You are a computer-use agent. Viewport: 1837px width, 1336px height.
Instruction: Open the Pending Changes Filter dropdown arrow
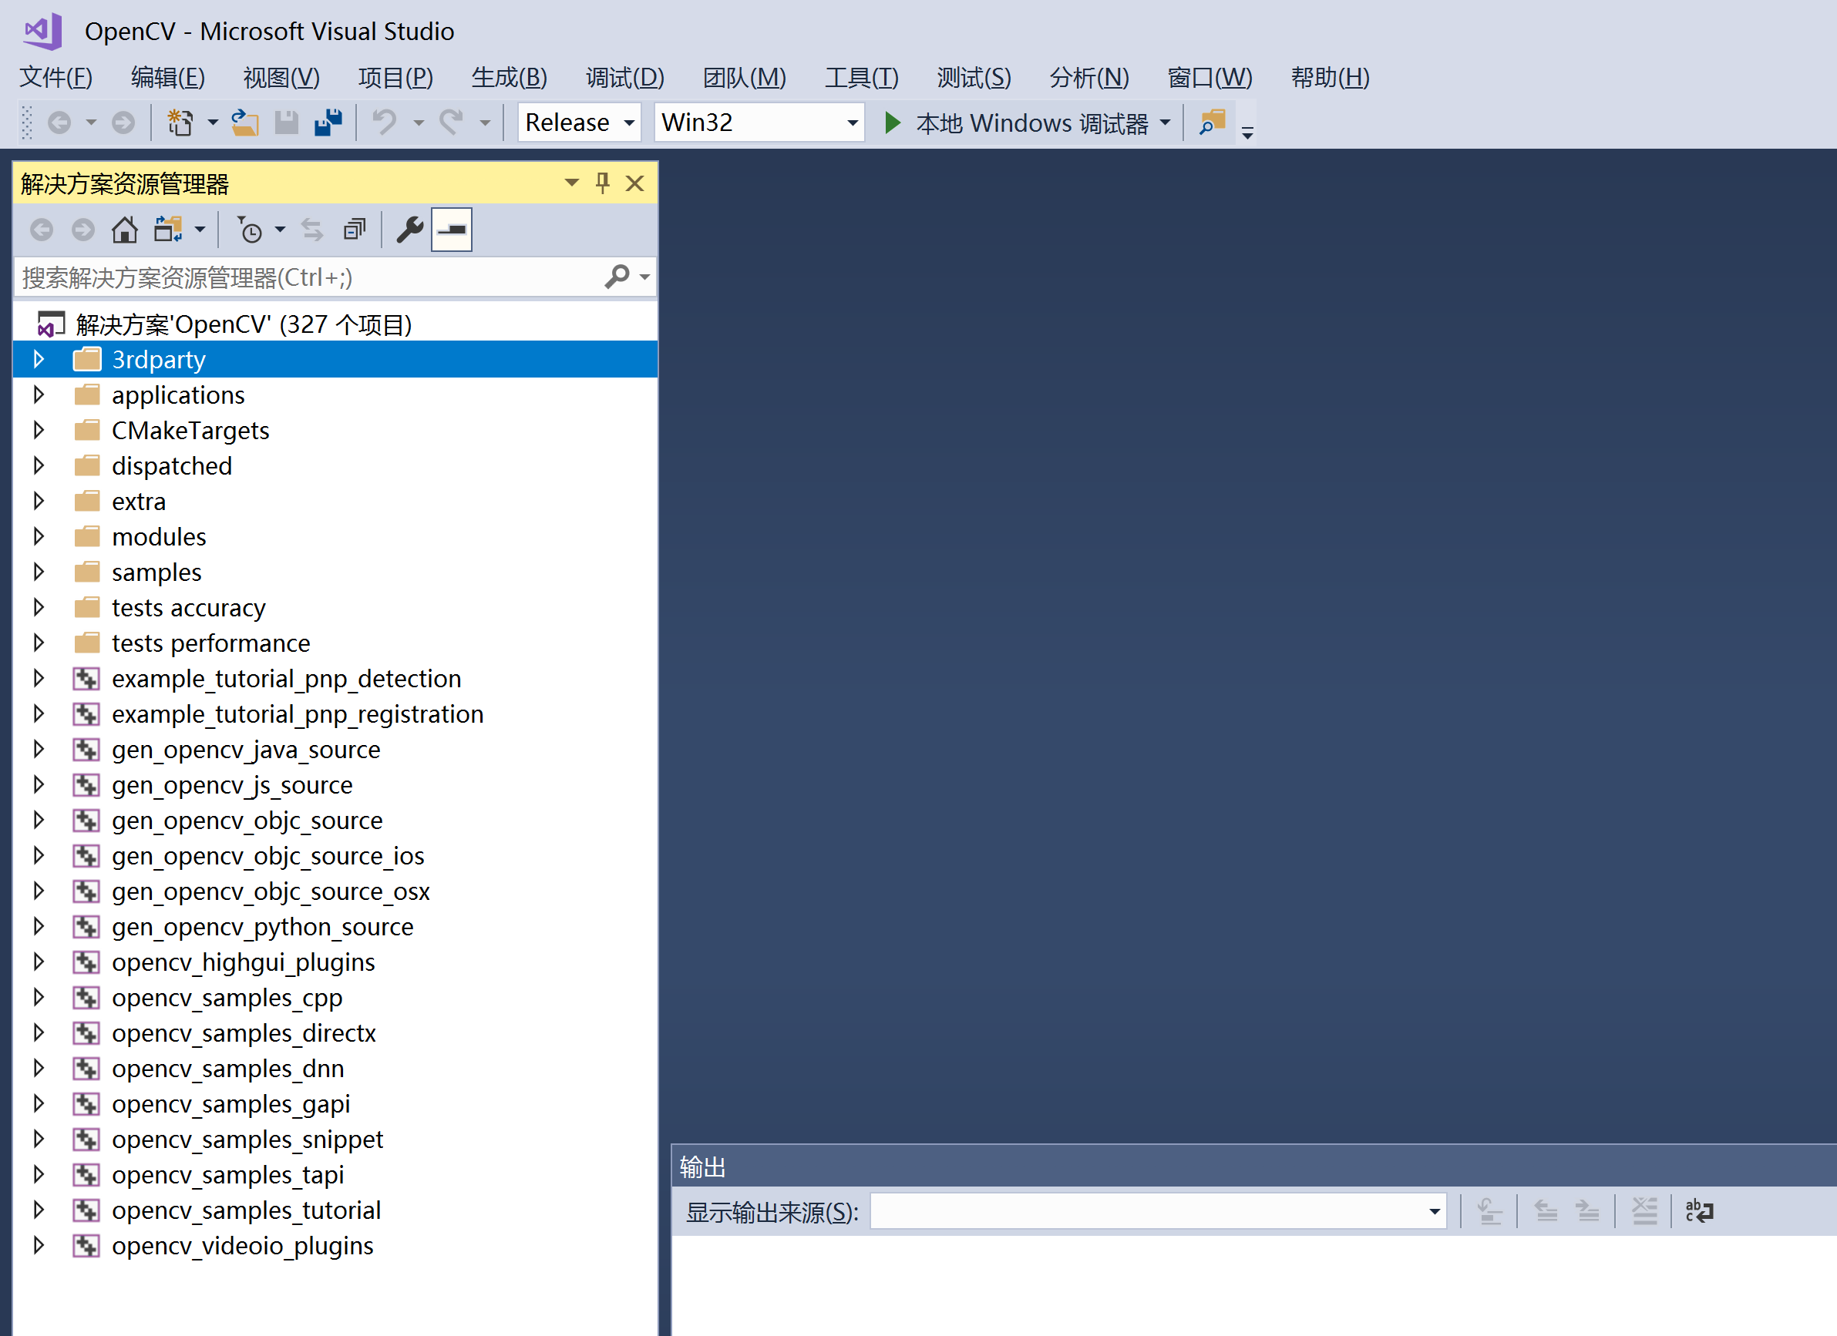(x=281, y=230)
